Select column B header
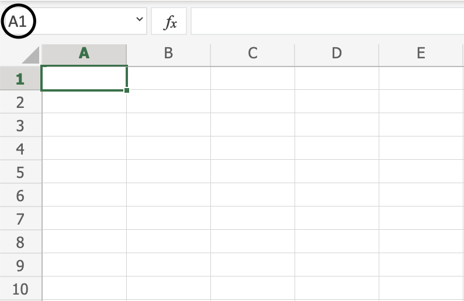 [x=168, y=53]
